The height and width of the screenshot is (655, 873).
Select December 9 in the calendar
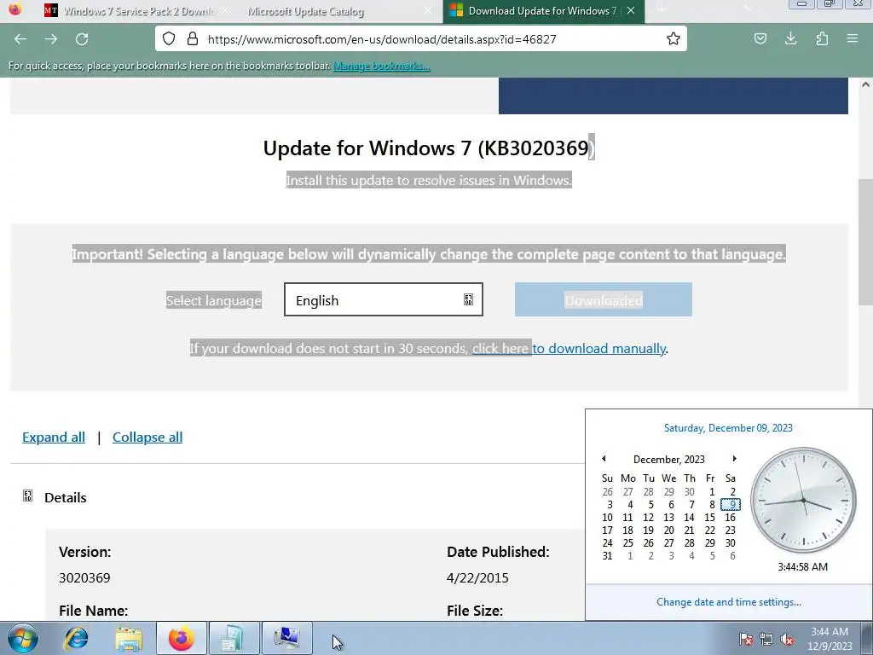(x=731, y=505)
